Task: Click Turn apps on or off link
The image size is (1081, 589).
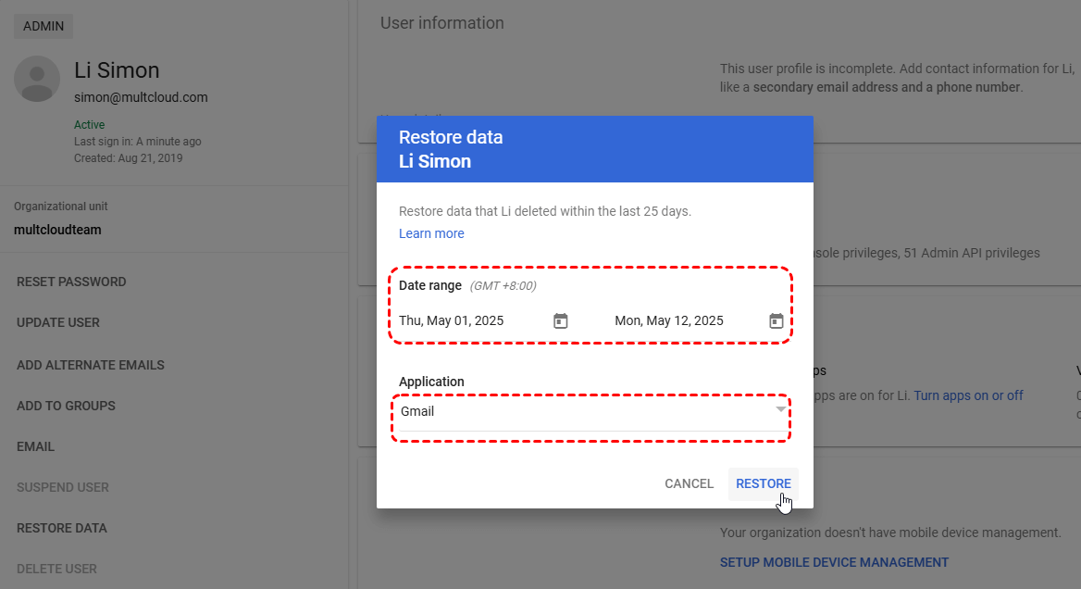Action: point(968,395)
